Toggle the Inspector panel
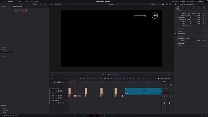Screen dimensions: 208x117 click(x=199, y=1)
